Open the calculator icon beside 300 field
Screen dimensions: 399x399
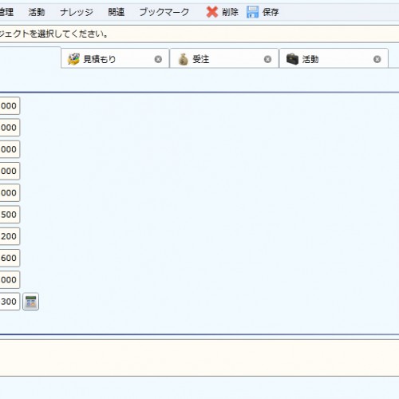(x=31, y=302)
